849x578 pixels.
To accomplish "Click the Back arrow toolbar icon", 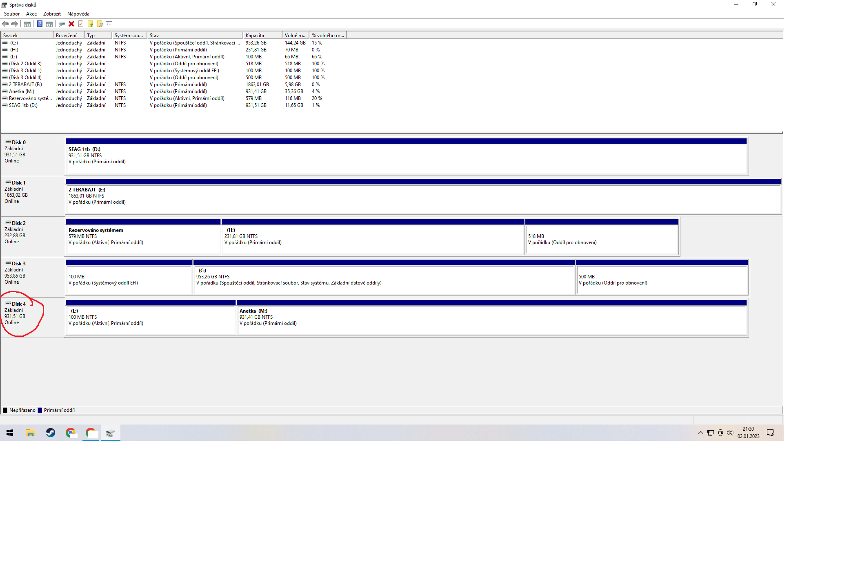I will coord(5,24).
